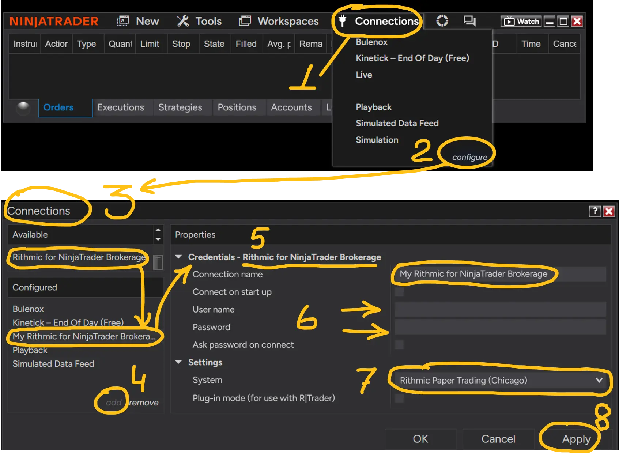
Task: Click the Time column header
Action: (x=532, y=44)
